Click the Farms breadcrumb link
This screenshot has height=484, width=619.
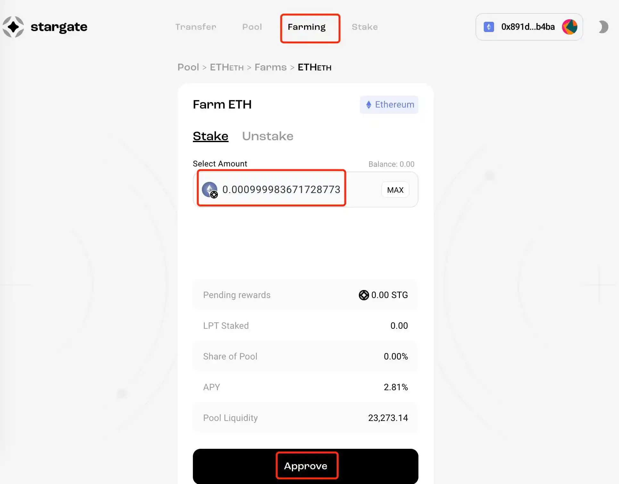click(x=270, y=67)
